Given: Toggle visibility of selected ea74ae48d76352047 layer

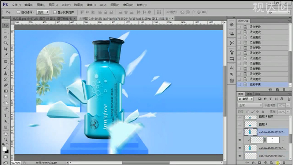Looking at the screenshot, I should coord(240,132).
